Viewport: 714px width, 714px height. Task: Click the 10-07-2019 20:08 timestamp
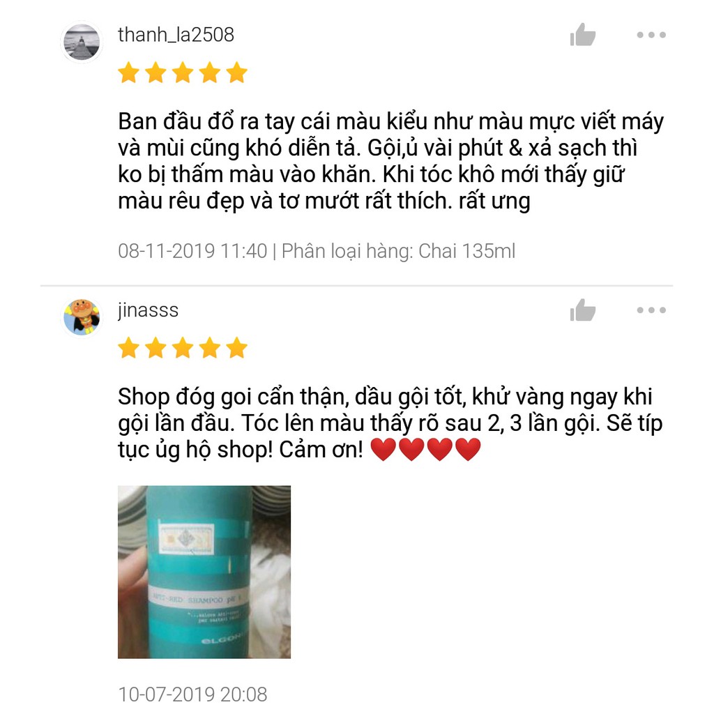click(x=192, y=694)
